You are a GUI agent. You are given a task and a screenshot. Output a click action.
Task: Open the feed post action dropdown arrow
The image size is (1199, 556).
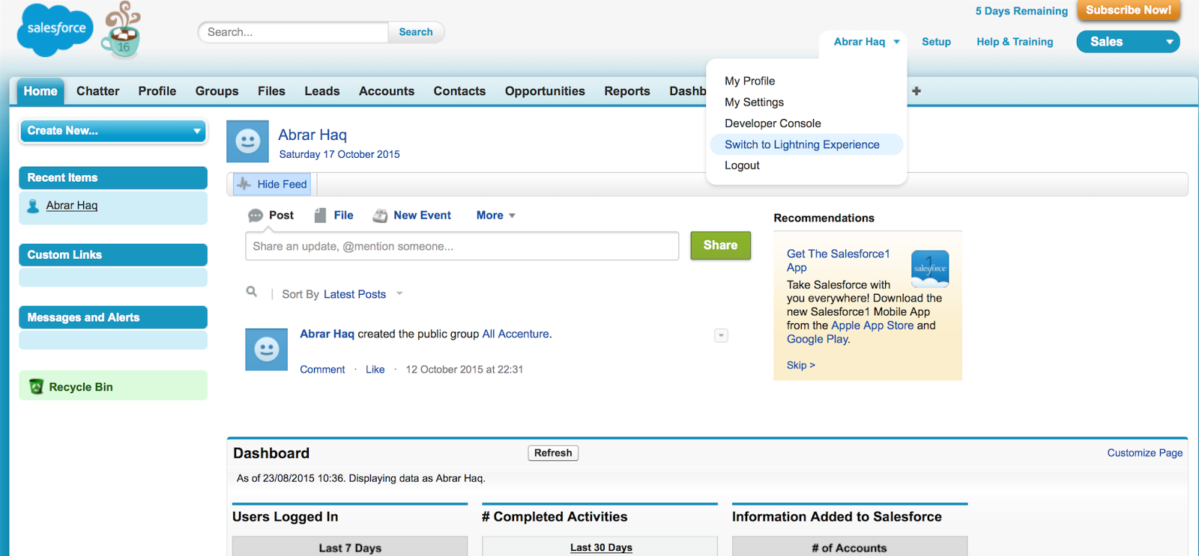tap(721, 335)
